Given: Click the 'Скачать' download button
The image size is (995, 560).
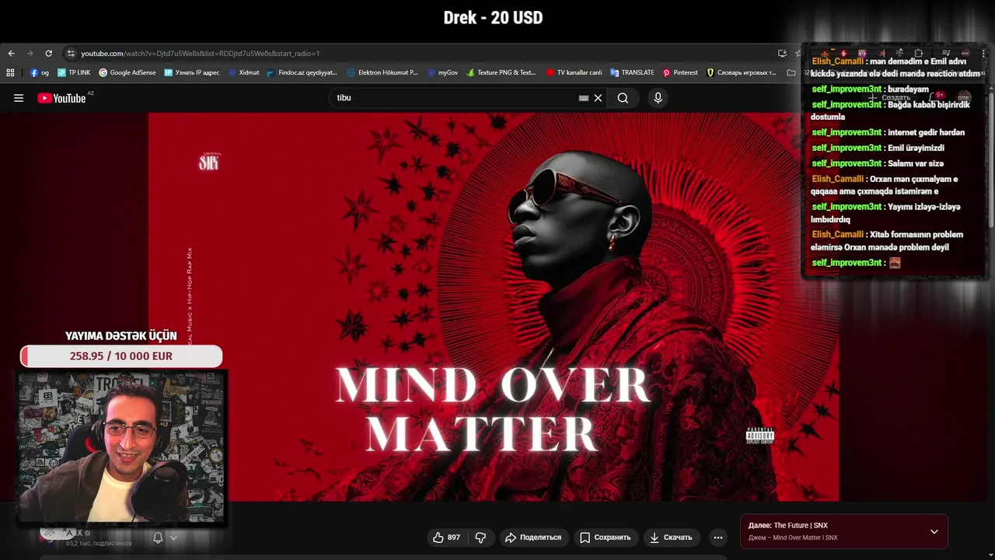Looking at the screenshot, I should [x=671, y=537].
